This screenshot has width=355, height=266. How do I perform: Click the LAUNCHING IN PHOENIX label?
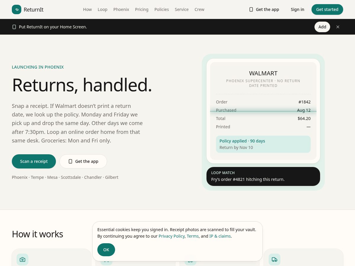coord(38,67)
